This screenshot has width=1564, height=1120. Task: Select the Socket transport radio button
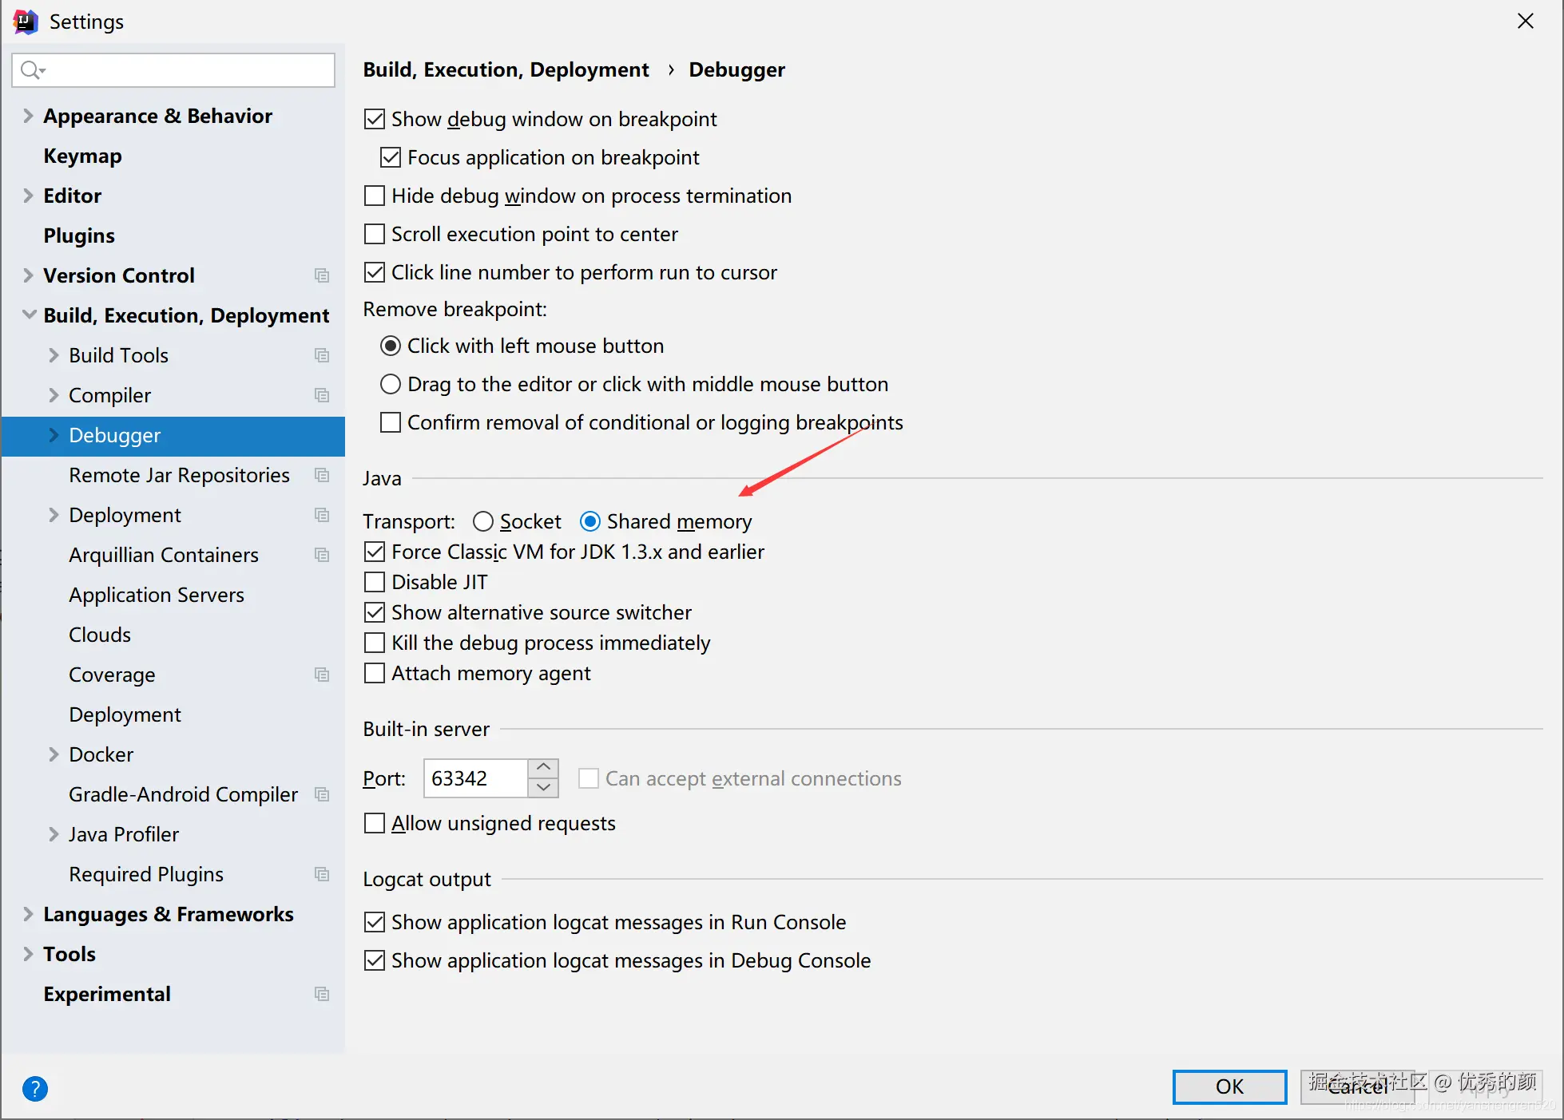(483, 521)
